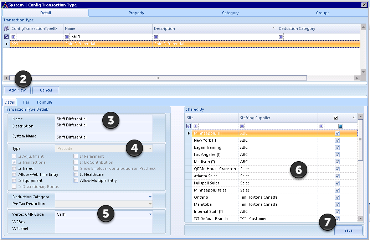The height and width of the screenshot is (241, 370).
Task: Select the Tier sub-tab
Action: (x=26, y=102)
